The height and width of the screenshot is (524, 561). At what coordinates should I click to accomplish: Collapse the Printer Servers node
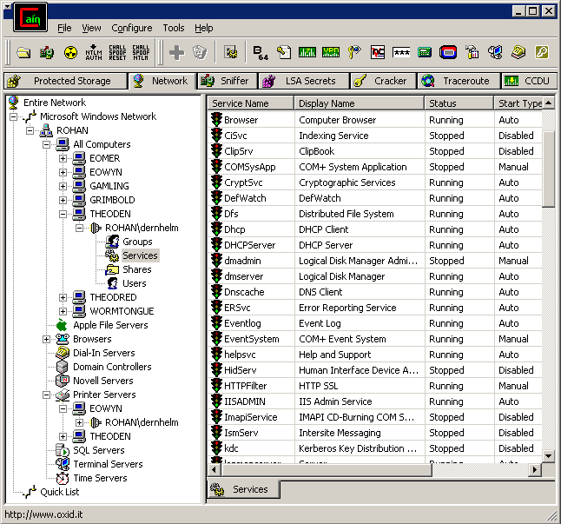click(47, 395)
